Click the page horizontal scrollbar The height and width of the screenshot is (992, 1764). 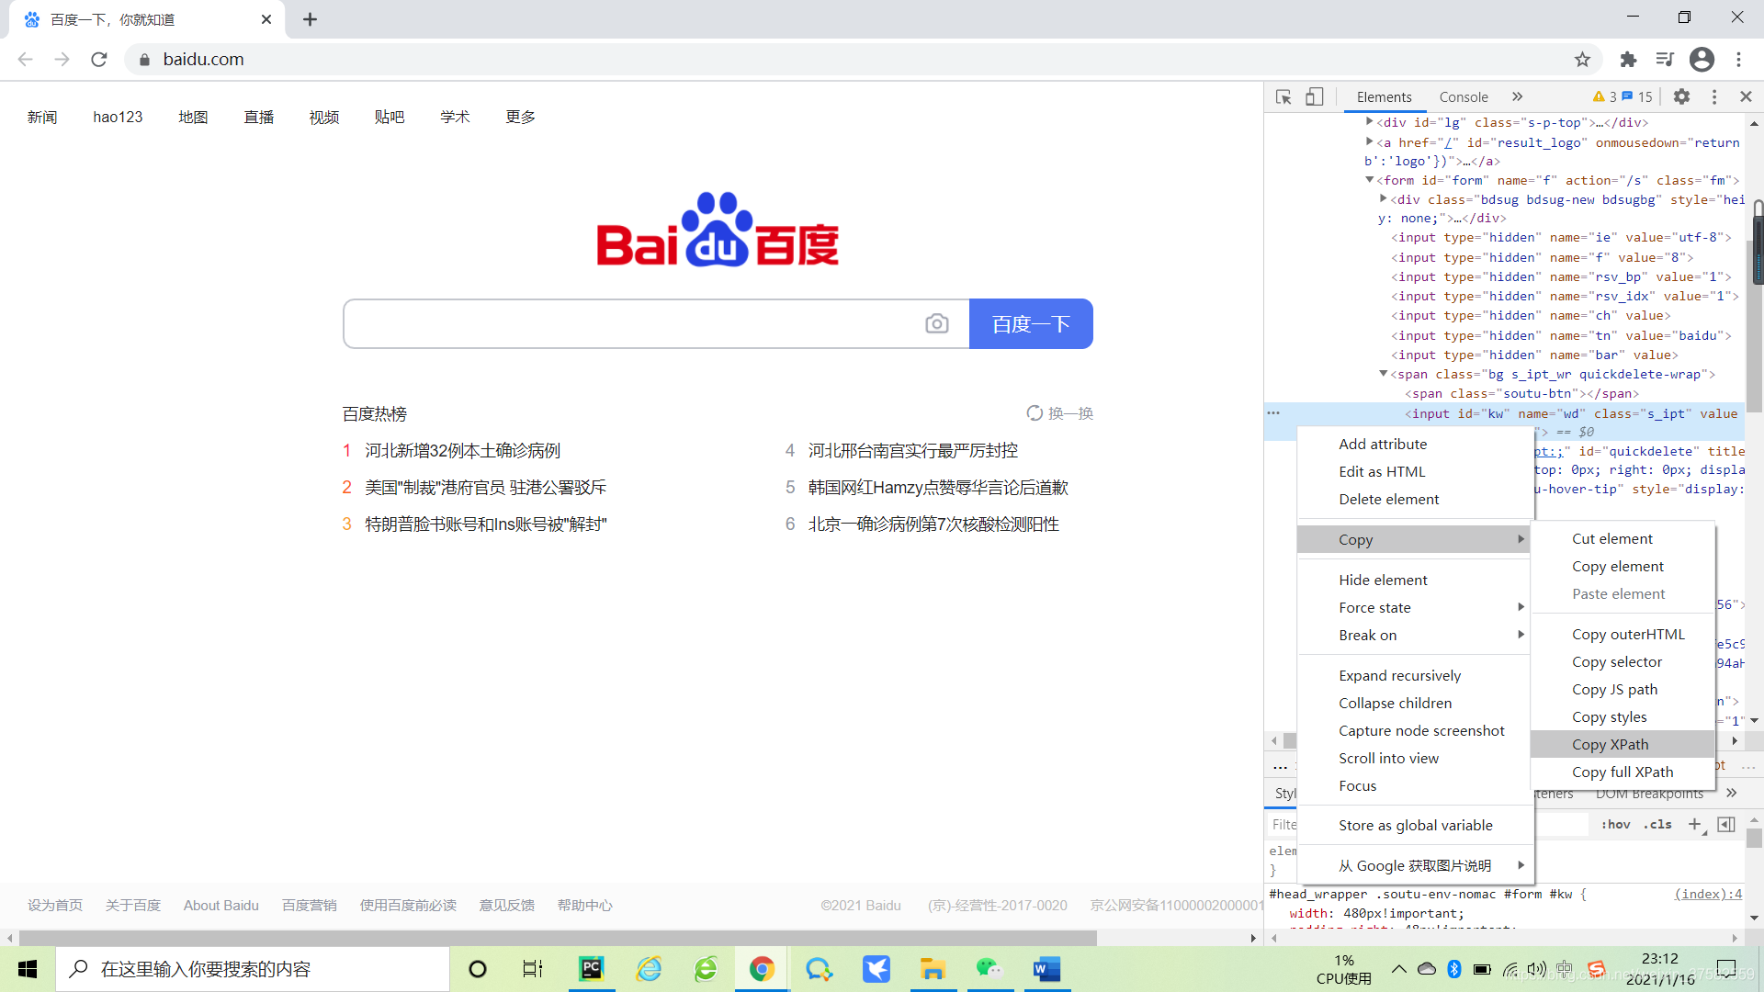tap(551, 938)
